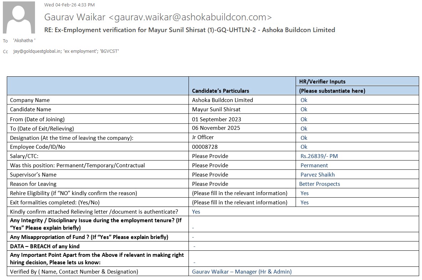
Task: Select Exit formalities completed label
Action: [55, 203]
